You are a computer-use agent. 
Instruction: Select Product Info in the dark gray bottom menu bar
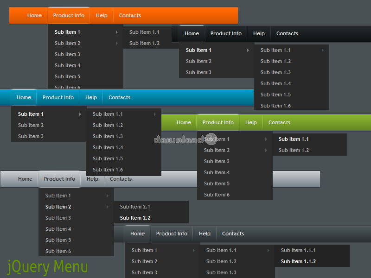pos(172,234)
